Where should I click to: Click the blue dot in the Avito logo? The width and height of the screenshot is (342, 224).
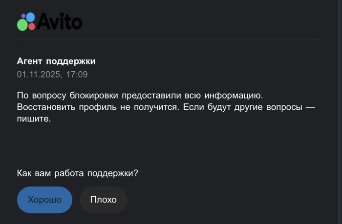point(30,17)
